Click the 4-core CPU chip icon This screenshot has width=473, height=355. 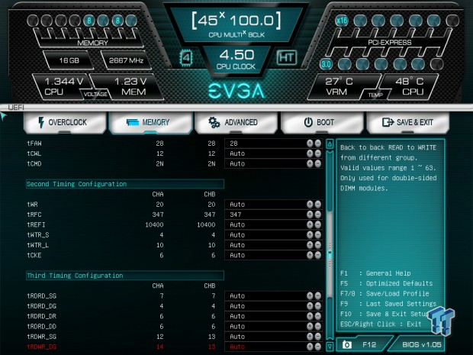click(186, 58)
